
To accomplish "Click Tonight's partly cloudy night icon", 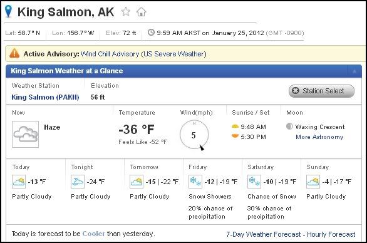I will [x=78, y=182].
